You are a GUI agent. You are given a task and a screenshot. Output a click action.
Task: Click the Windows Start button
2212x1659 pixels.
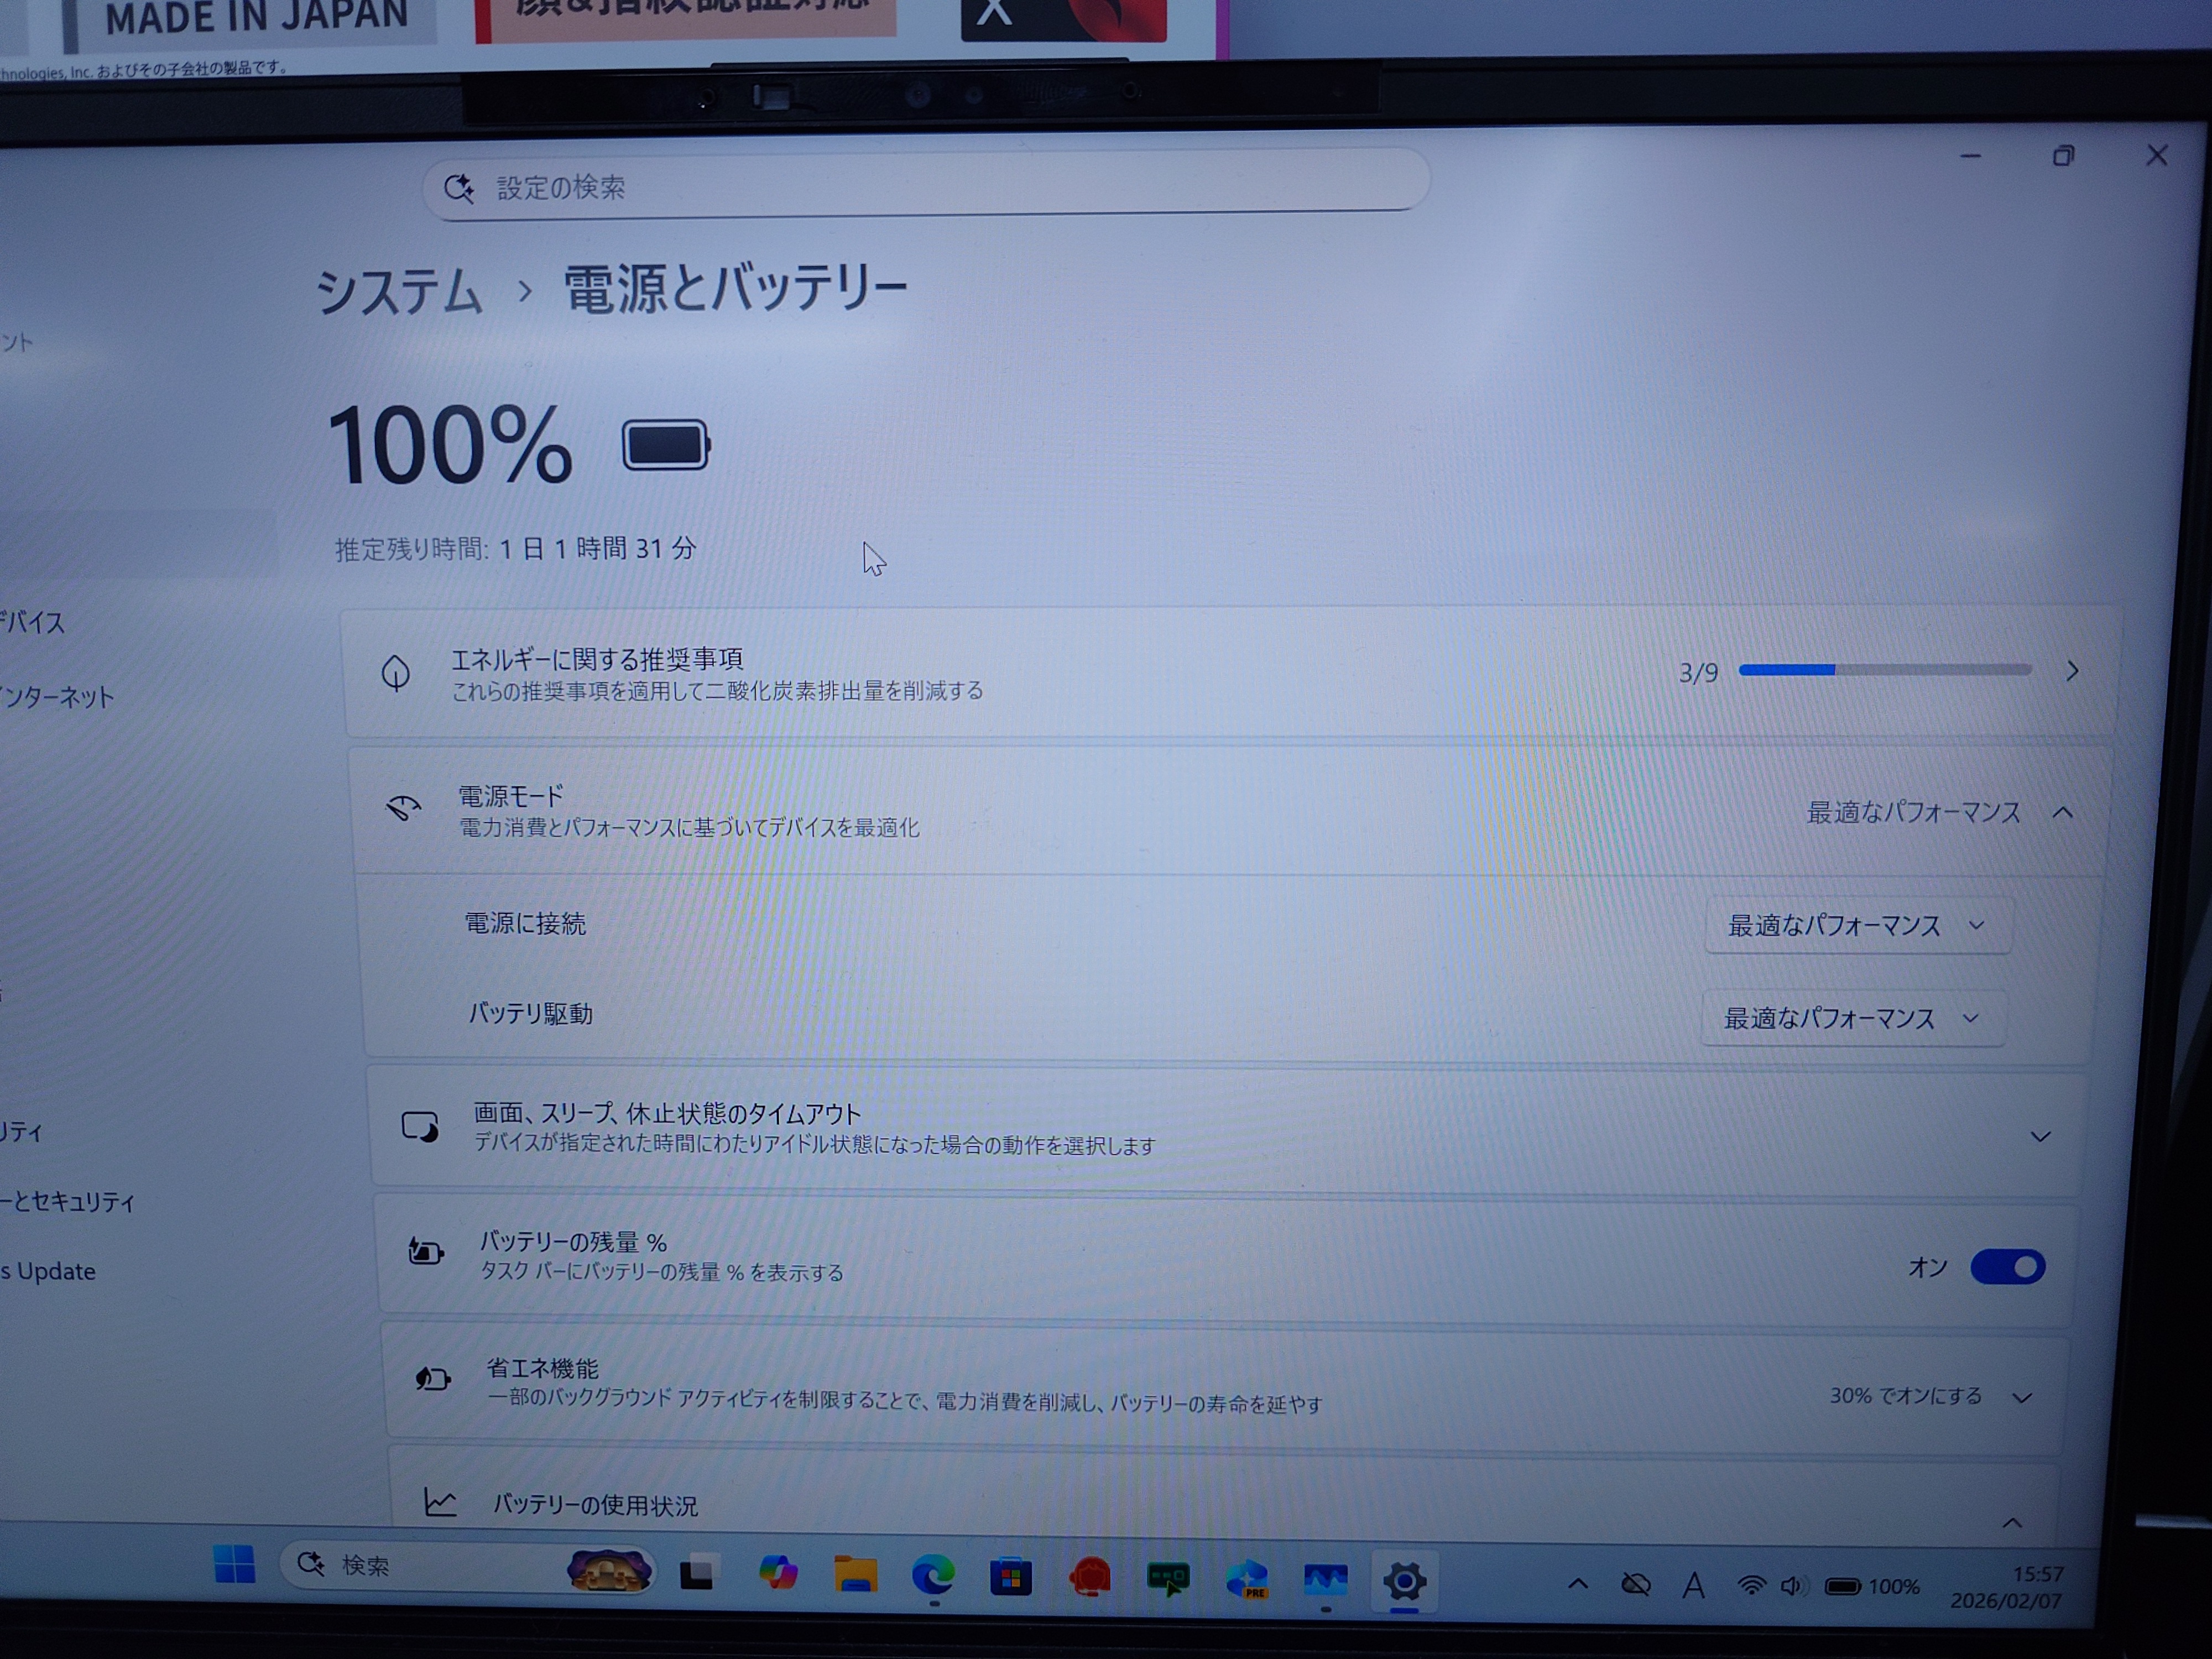coord(234,1565)
